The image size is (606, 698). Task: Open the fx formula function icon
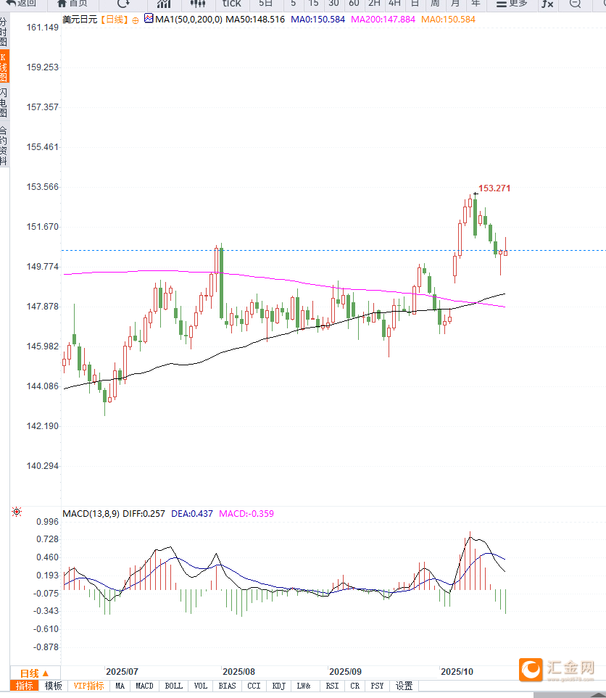tap(547, 4)
